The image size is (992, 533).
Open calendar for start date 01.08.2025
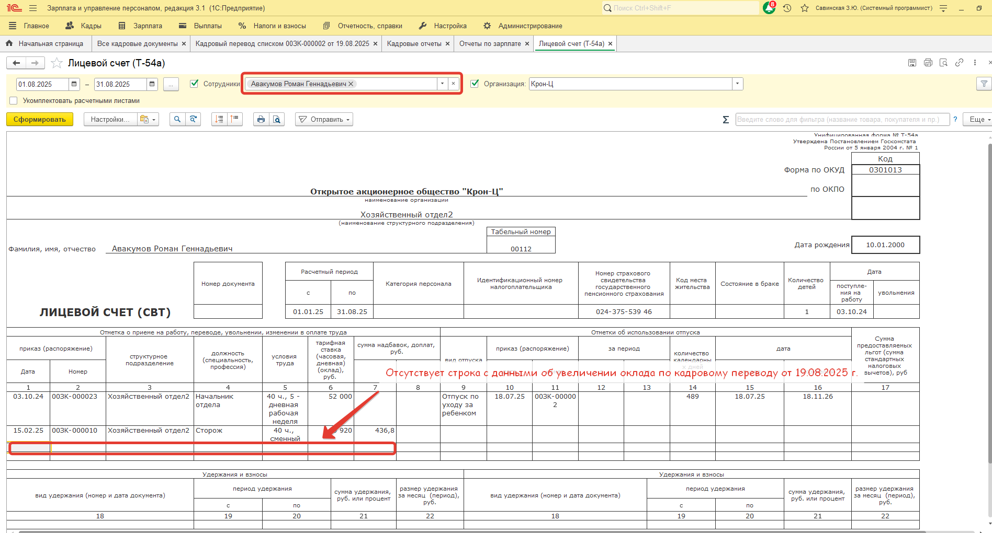click(74, 84)
